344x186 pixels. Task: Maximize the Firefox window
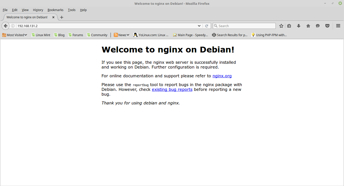pyautogui.click(x=333, y=3)
